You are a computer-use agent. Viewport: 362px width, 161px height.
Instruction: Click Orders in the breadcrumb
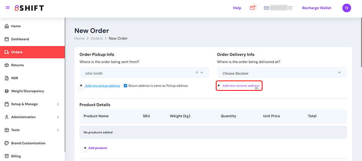point(96,39)
